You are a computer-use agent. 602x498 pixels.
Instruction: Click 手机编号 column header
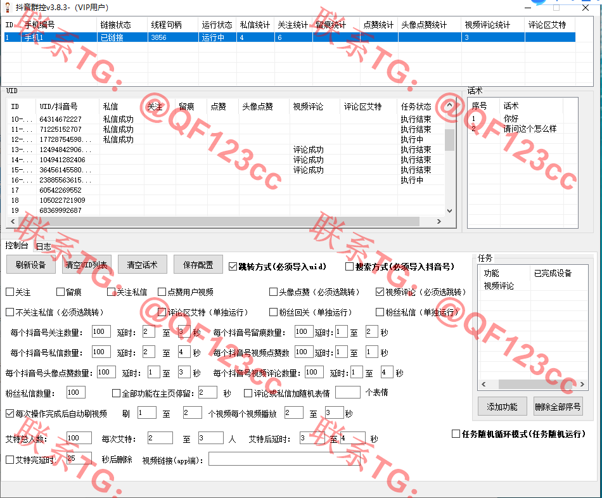59,25
